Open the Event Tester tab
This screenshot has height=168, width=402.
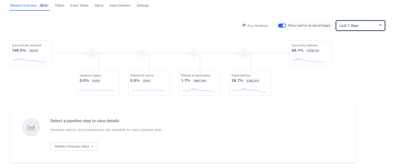(x=79, y=6)
